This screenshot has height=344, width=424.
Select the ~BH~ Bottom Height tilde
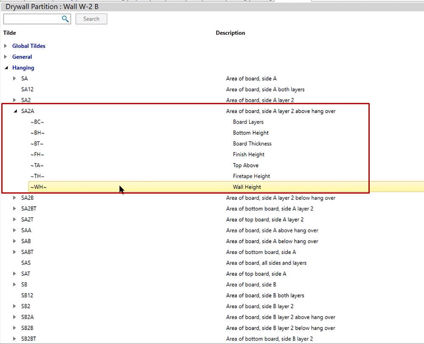point(37,133)
